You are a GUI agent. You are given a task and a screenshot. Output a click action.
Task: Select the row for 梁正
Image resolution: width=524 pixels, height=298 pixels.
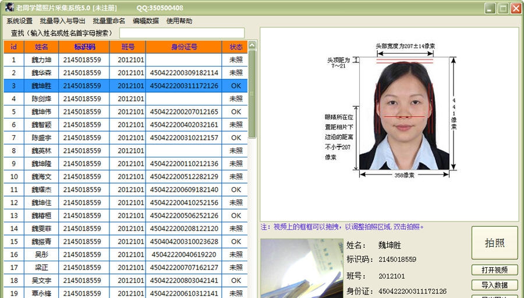click(126, 268)
